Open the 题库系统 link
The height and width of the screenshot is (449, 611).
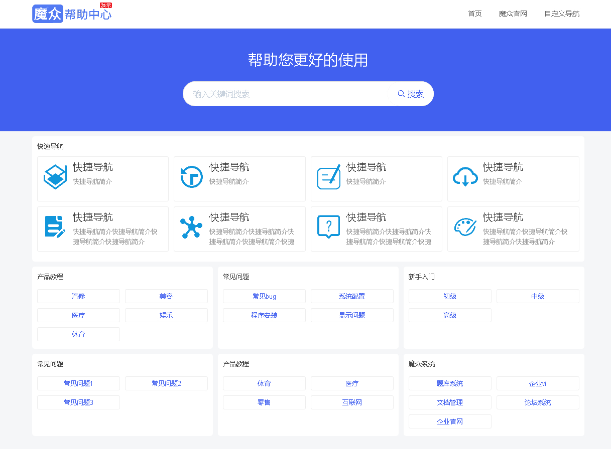pyautogui.click(x=450, y=383)
